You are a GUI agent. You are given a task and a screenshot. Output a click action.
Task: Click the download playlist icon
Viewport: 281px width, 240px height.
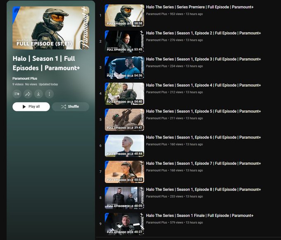pyautogui.click(x=38, y=94)
